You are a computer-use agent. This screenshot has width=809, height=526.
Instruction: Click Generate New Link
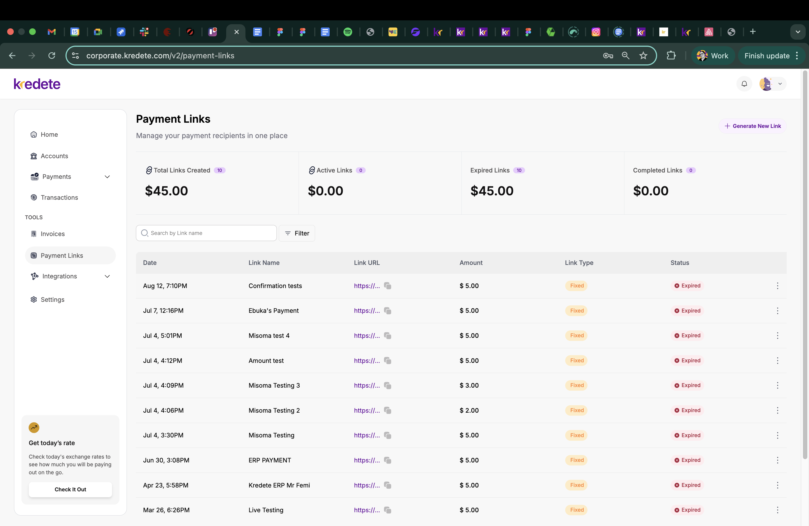753,126
